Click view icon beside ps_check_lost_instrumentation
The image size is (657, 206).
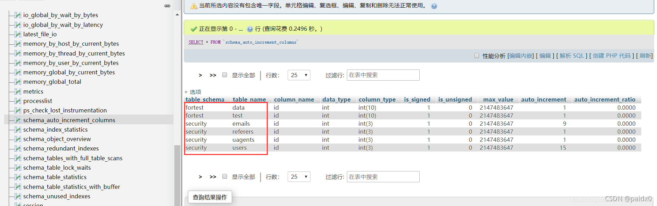click(18, 110)
